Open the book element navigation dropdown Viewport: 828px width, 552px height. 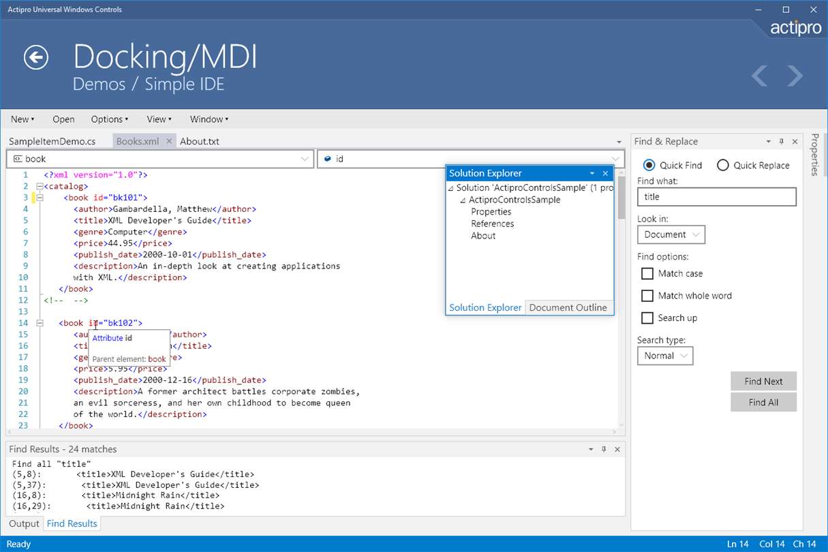click(160, 159)
